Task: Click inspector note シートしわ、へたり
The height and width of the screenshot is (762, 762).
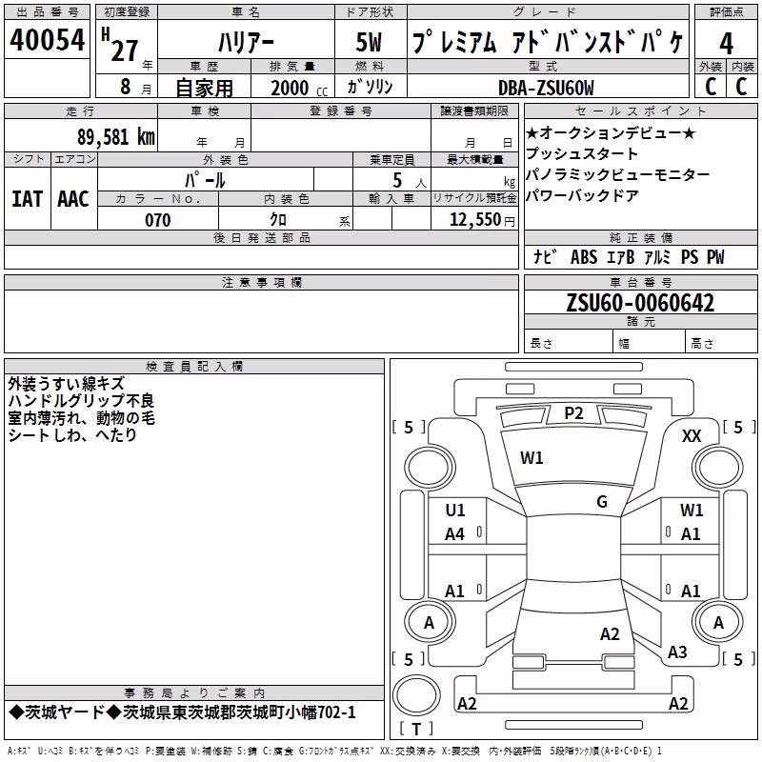Action: point(72,435)
